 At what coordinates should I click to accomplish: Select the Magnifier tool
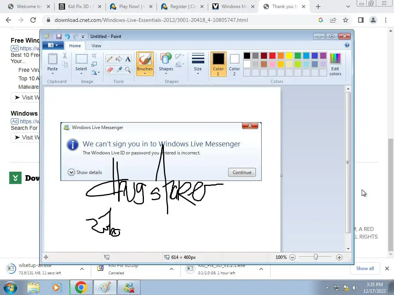pos(128,70)
